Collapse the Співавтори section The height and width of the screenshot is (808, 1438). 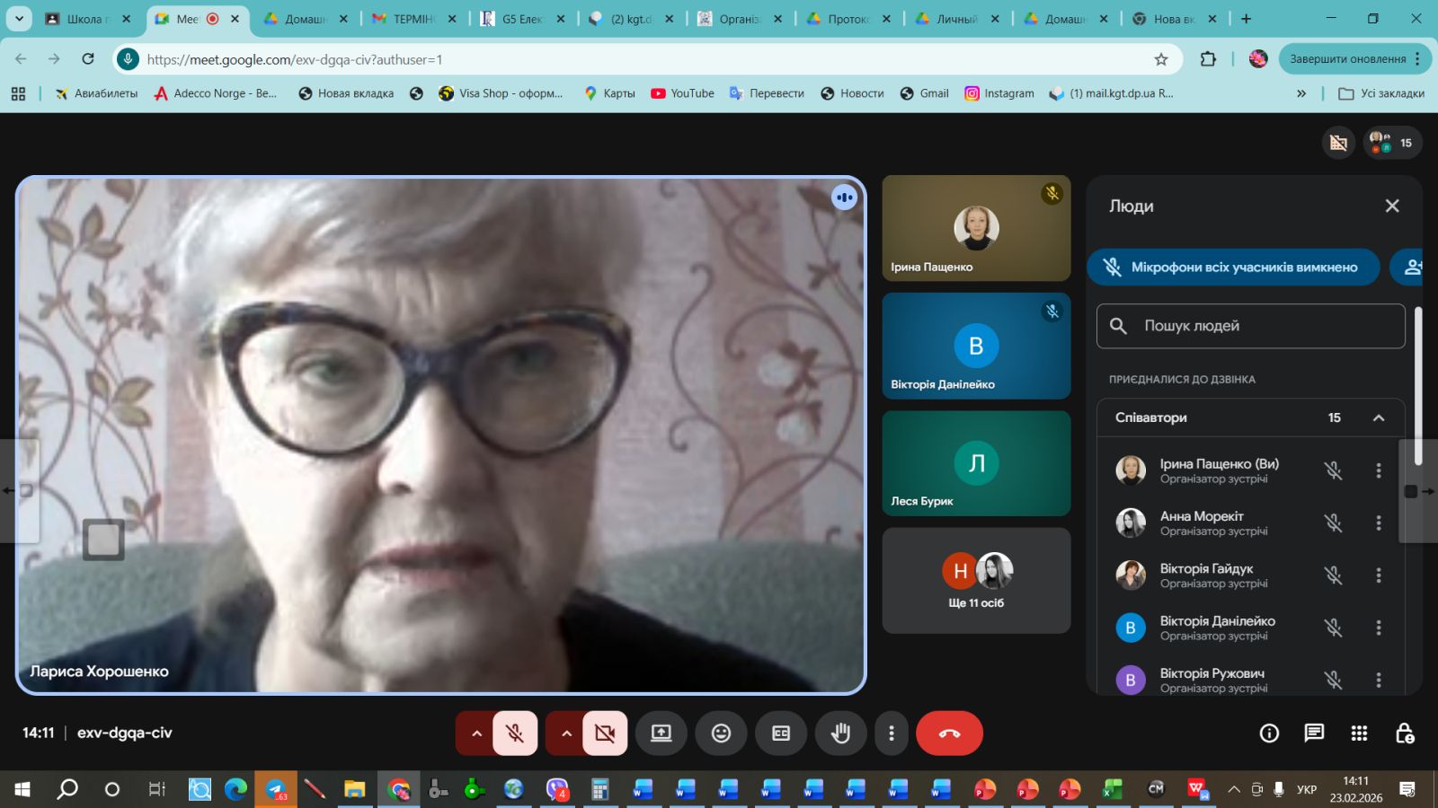(x=1378, y=417)
